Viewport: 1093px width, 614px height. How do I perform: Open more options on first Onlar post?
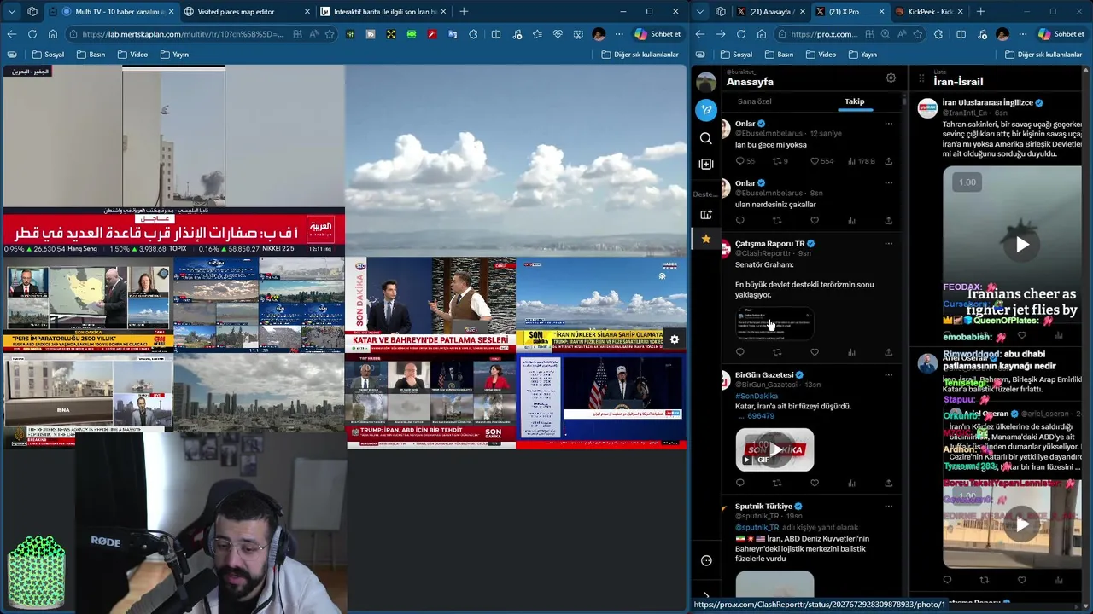click(x=888, y=124)
